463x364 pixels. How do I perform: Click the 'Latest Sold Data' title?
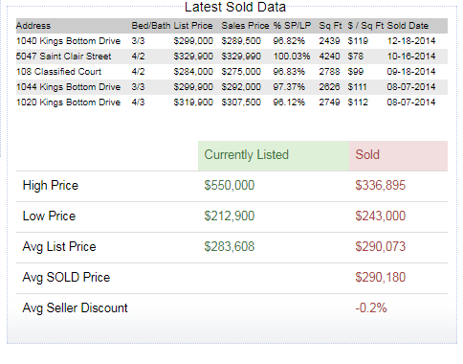tap(235, 7)
